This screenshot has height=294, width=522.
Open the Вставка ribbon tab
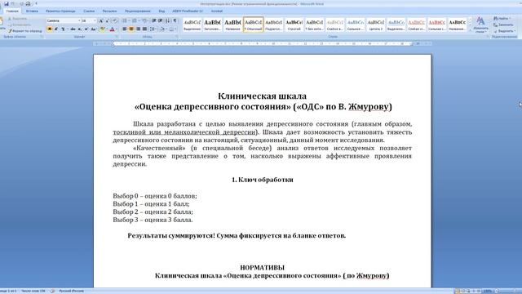tap(32, 11)
